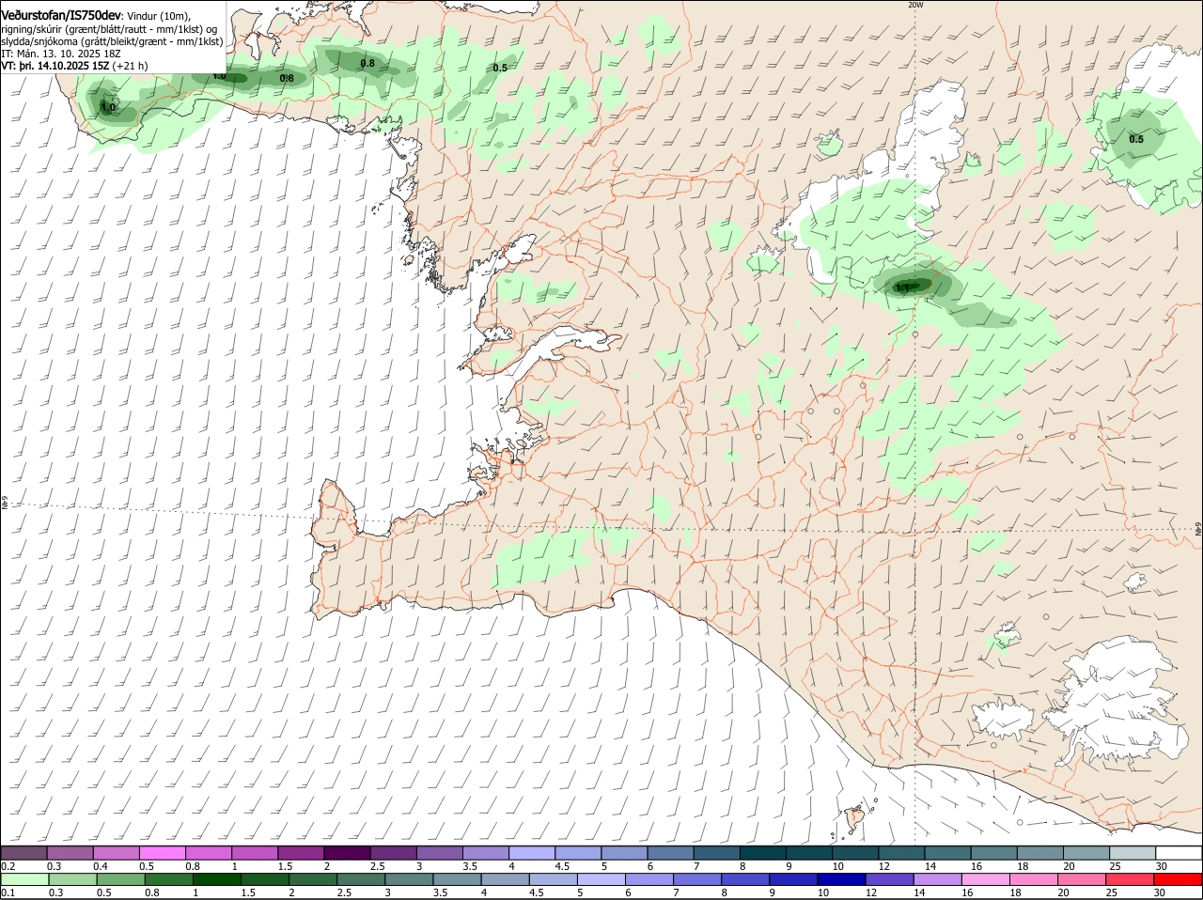Click the 'IT: Mán. 13. 10. 2025 18Z' line
The height and width of the screenshot is (900, 1203).
coord(60,54)
